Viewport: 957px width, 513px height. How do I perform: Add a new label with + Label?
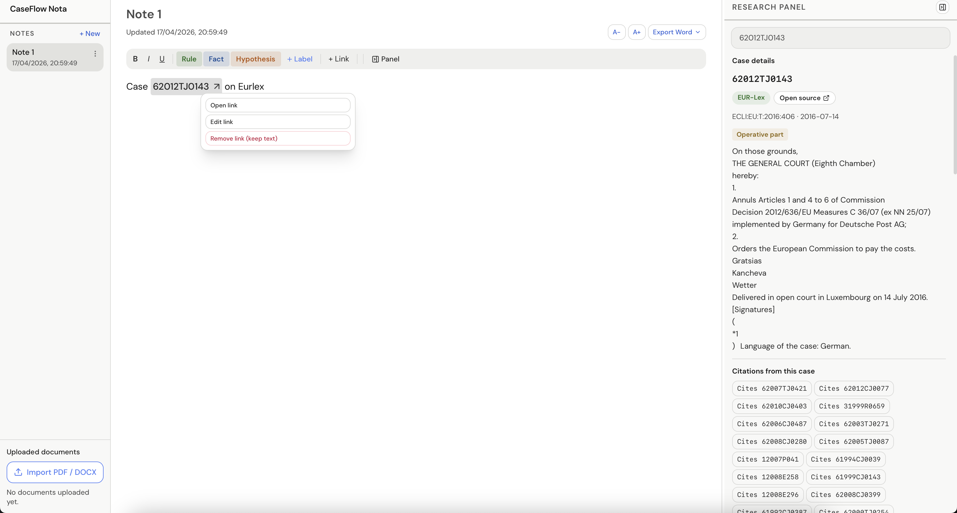(299, 59)
